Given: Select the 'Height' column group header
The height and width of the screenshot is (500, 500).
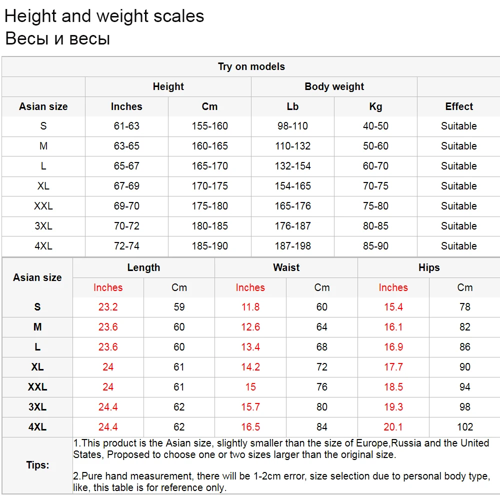Looking at the screenshot, I should pyautogui.click(x=168, y=86).
